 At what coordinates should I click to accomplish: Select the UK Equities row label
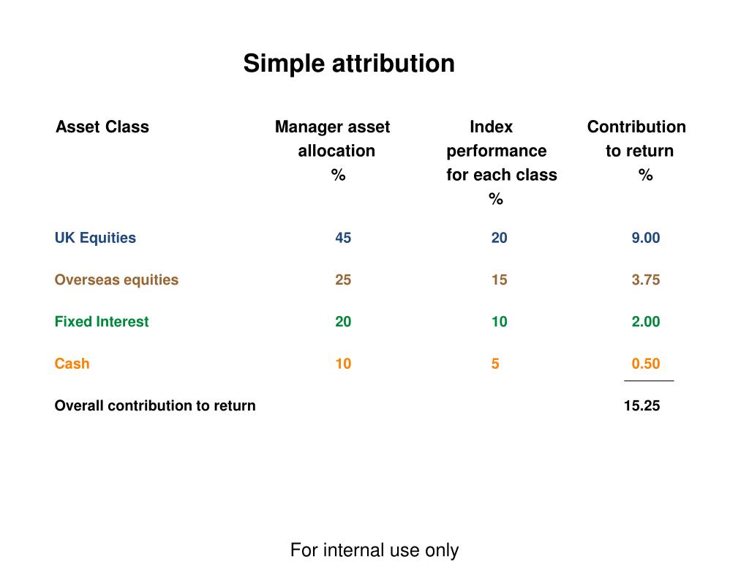[95, 238]
